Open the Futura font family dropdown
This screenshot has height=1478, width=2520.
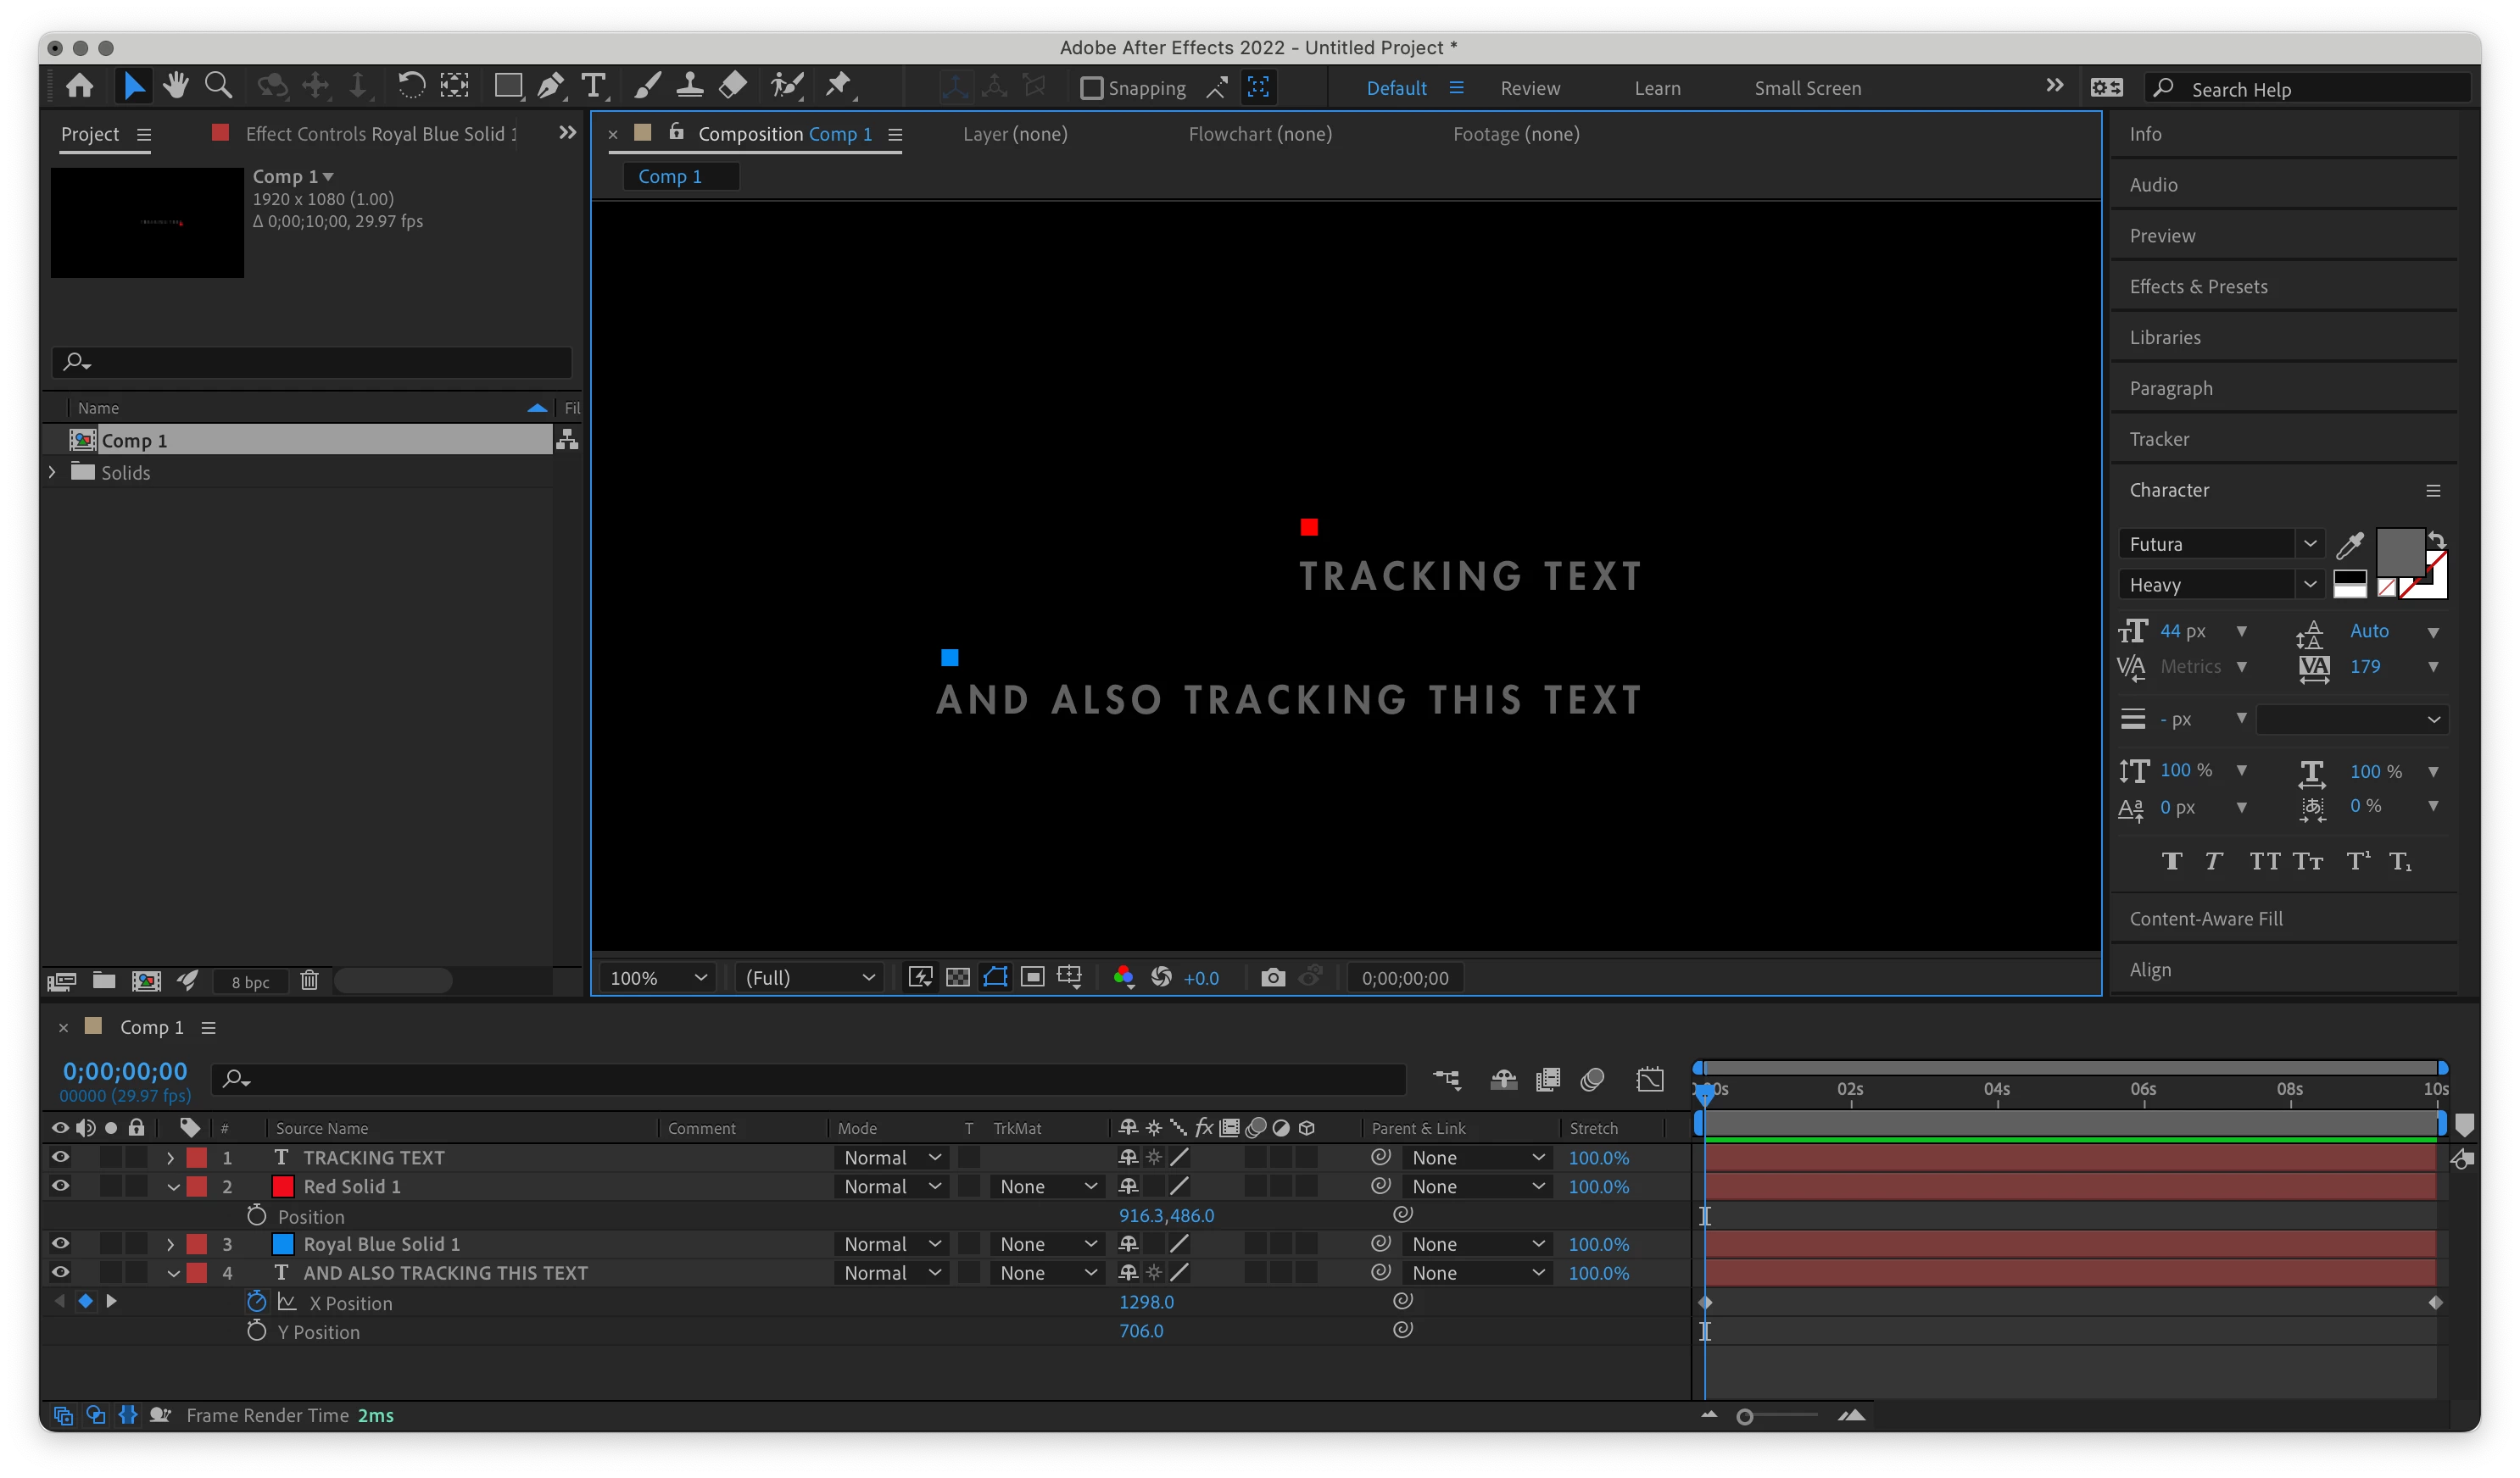click(x=2309, y=545)
